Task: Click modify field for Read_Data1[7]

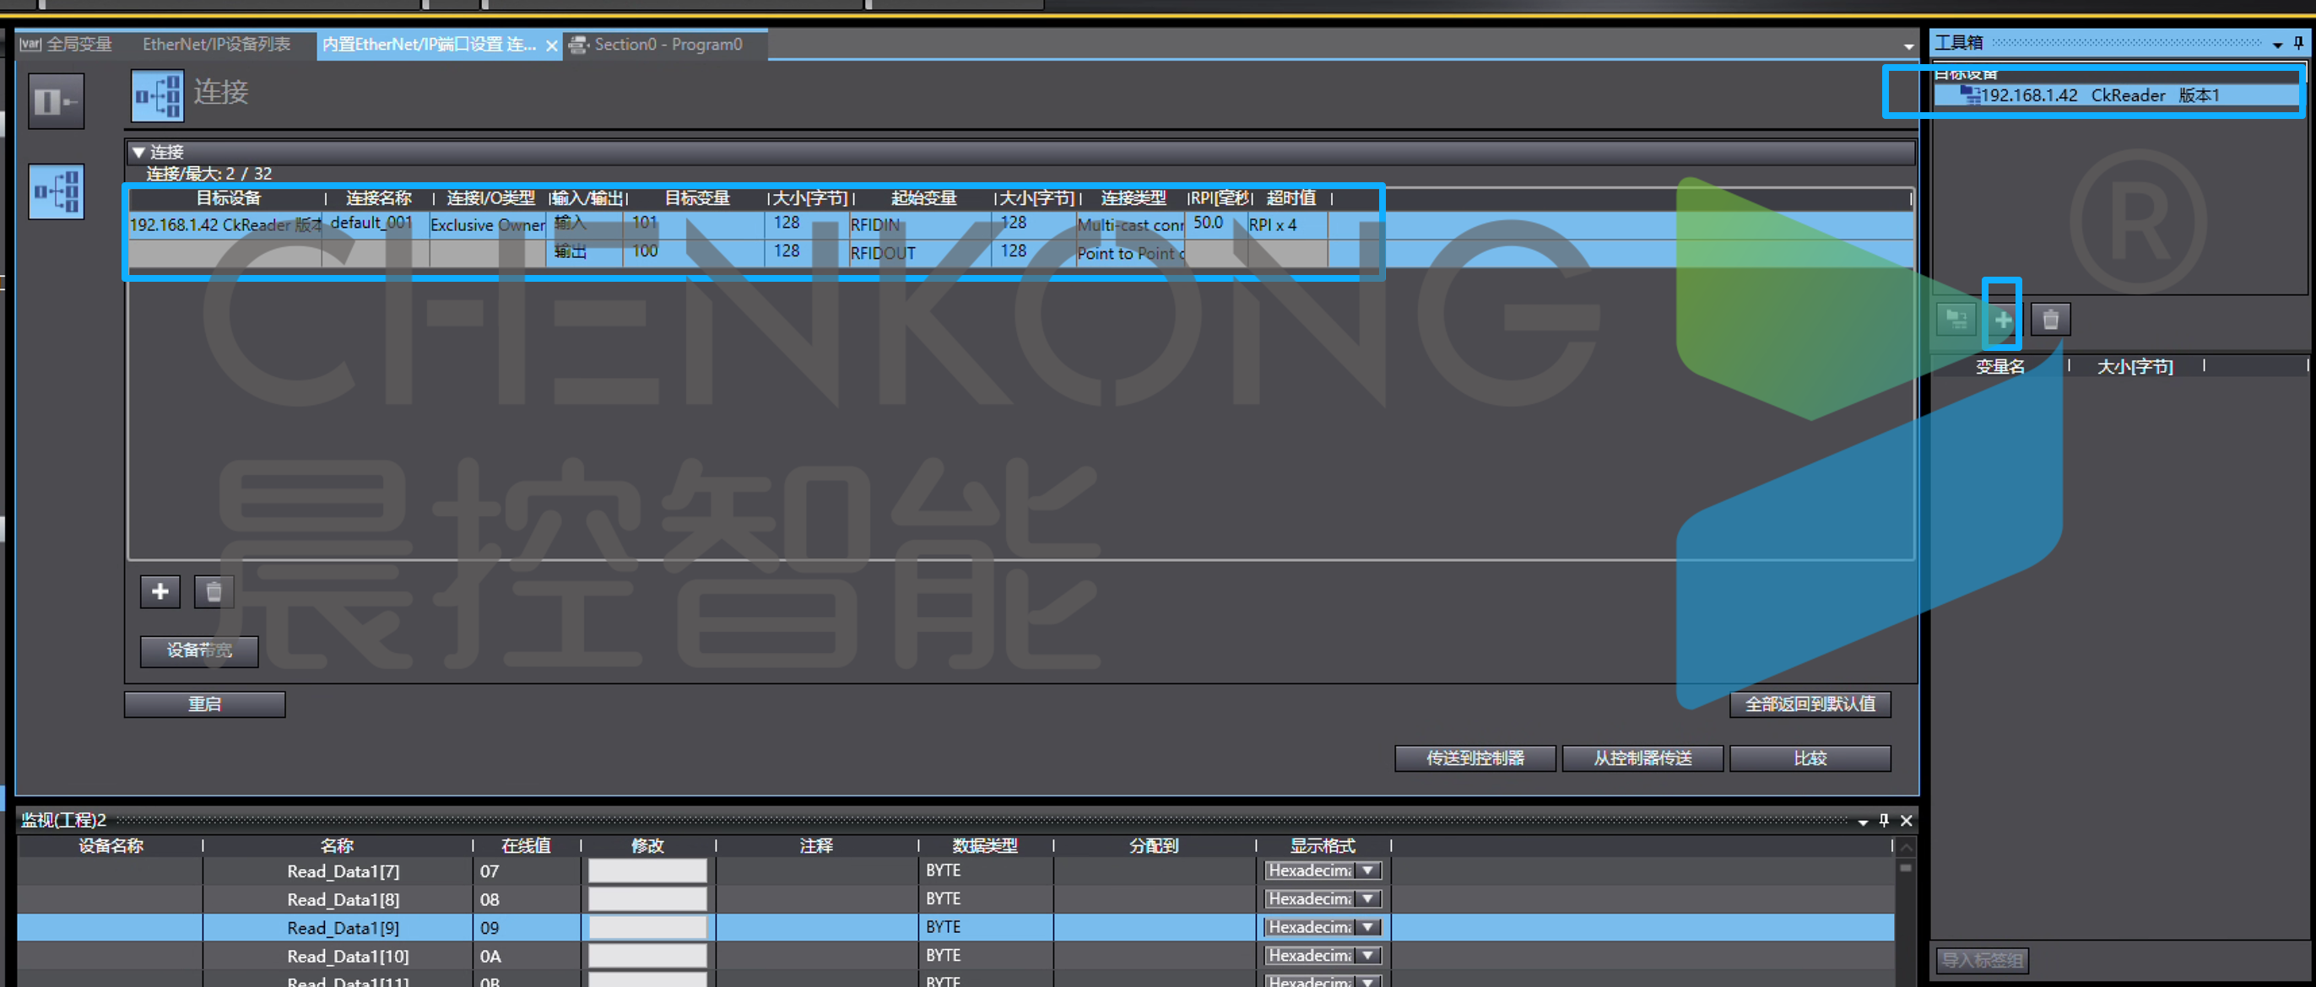Action: (647, 870)
